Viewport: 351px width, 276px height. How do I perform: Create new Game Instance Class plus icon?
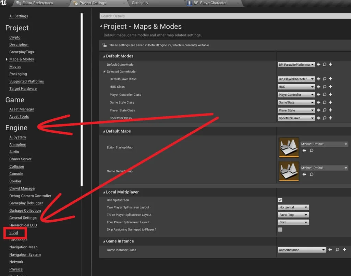tap(344, 250)
